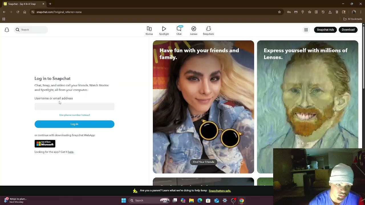
Task: Click the Snapchat Ads button
Action: [x=325, y=30]
